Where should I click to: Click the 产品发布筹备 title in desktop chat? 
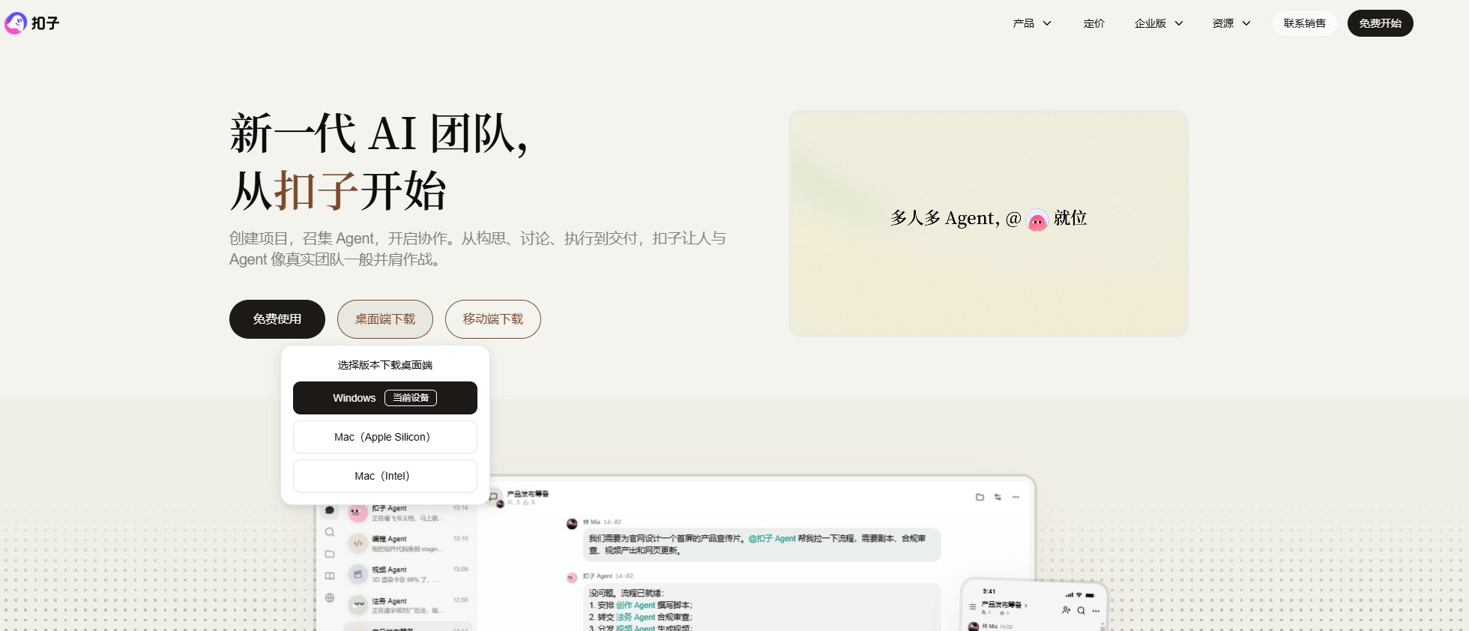click(x=528, y=494)
